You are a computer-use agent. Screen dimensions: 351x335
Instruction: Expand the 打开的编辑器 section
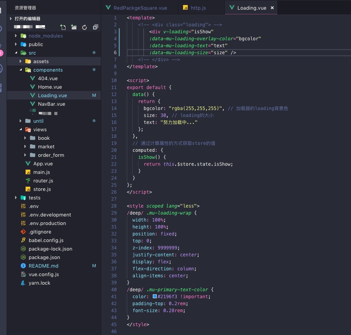[11, 19]
